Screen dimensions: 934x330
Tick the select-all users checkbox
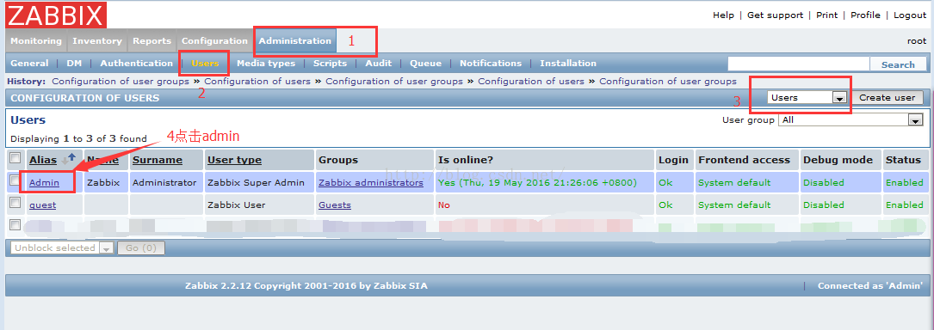tap(15, 158)
